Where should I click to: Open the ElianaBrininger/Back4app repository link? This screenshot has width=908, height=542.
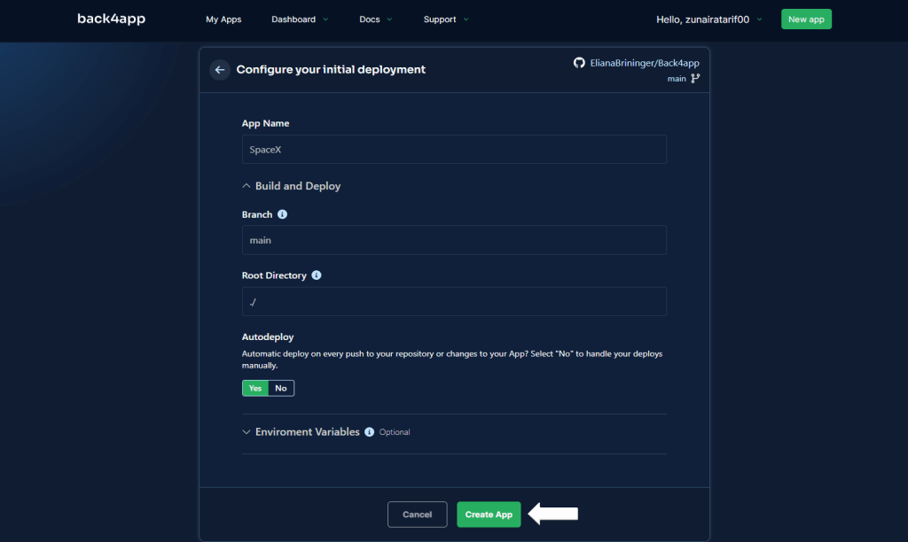(x=645, y=63)
